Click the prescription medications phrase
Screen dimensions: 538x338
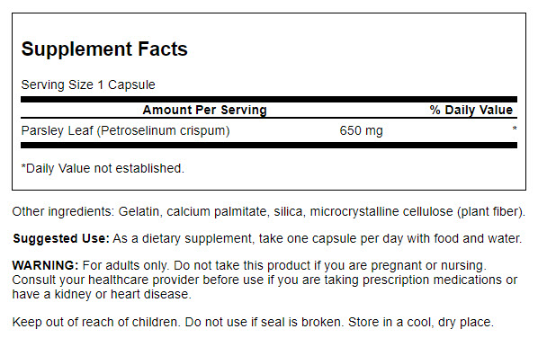pyautogui.click(x=432, y=280)
